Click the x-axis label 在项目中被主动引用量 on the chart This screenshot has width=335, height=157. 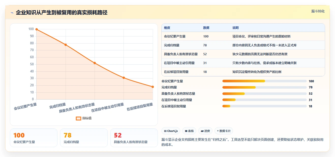108,108
